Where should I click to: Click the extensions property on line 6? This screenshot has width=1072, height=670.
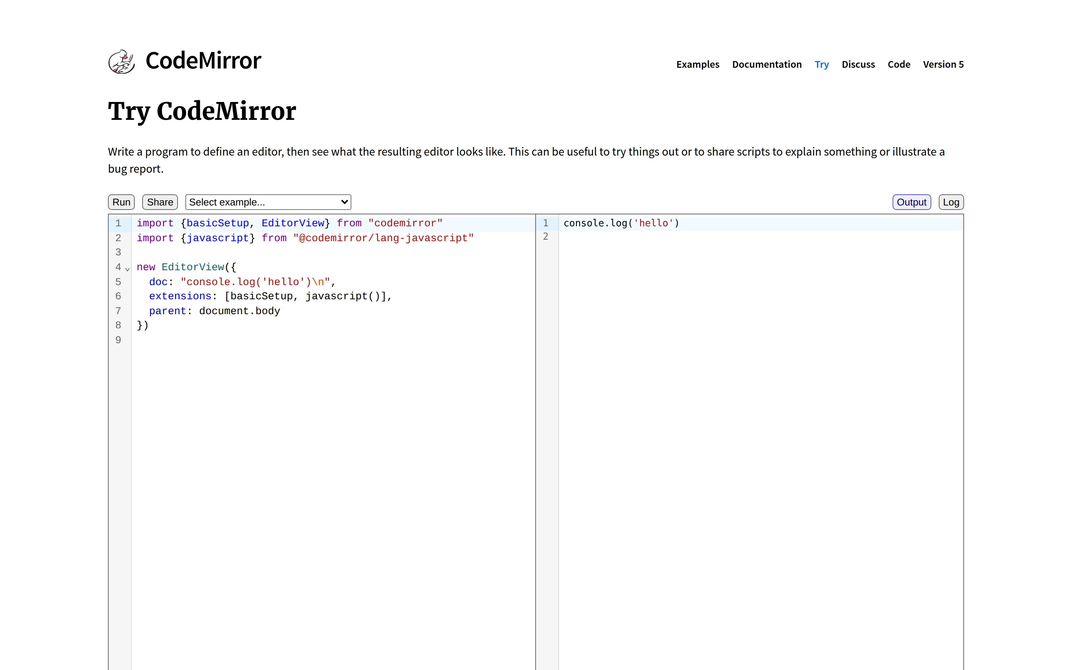click(x=180, y=296)
